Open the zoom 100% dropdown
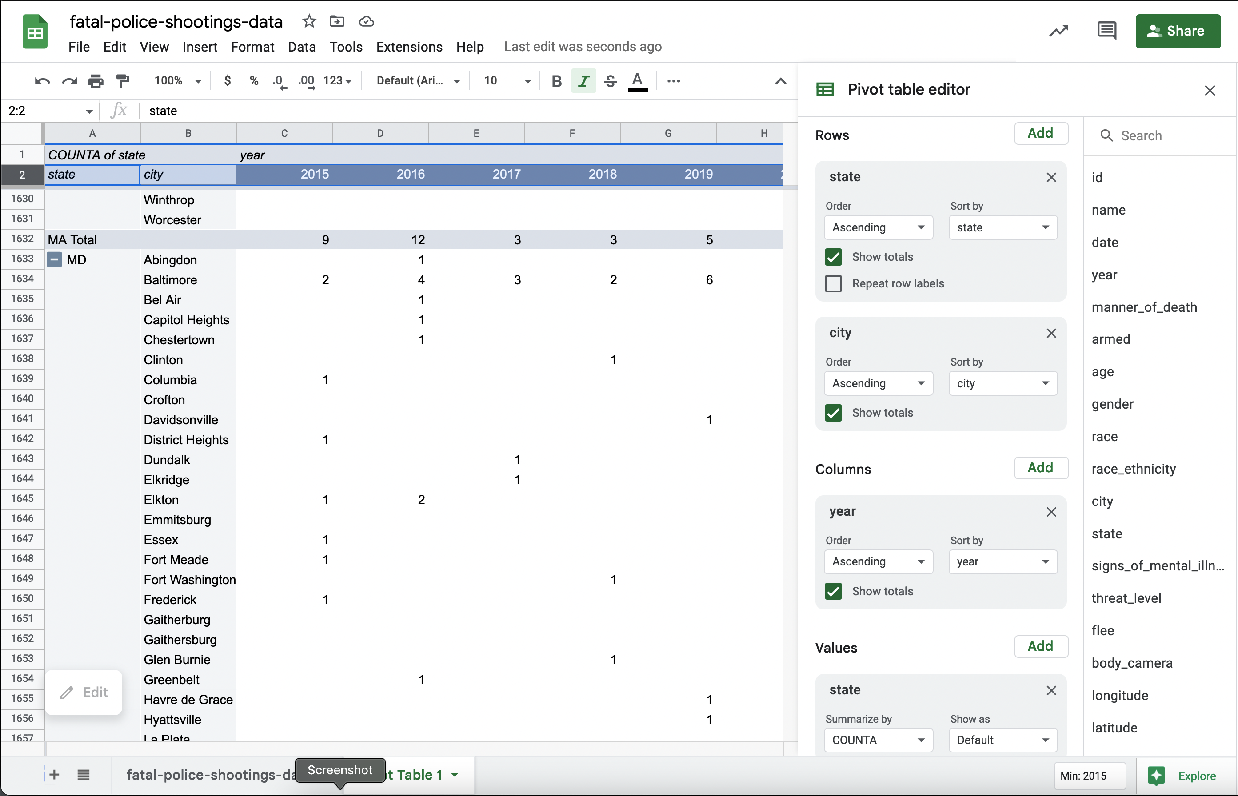 [177, 81]
